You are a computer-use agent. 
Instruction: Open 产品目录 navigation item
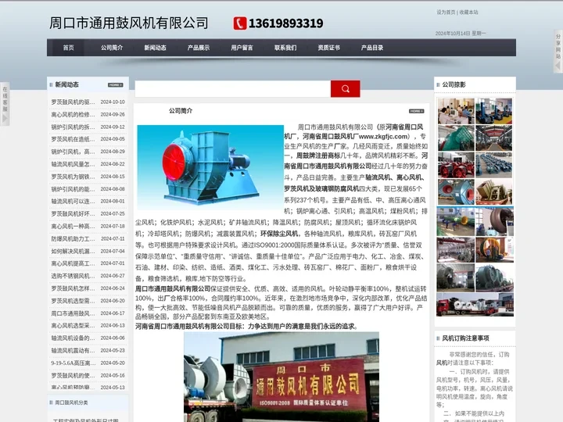pyautogui.click(x=372, y=48)
